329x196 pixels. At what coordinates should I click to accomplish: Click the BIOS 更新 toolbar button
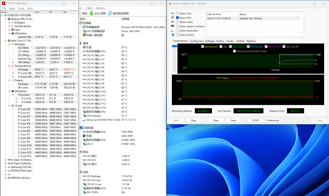pos(97,14)
